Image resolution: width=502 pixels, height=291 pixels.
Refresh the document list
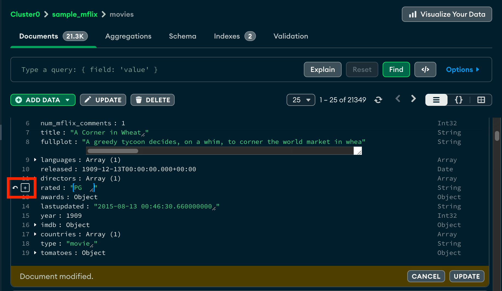(378, 100)
